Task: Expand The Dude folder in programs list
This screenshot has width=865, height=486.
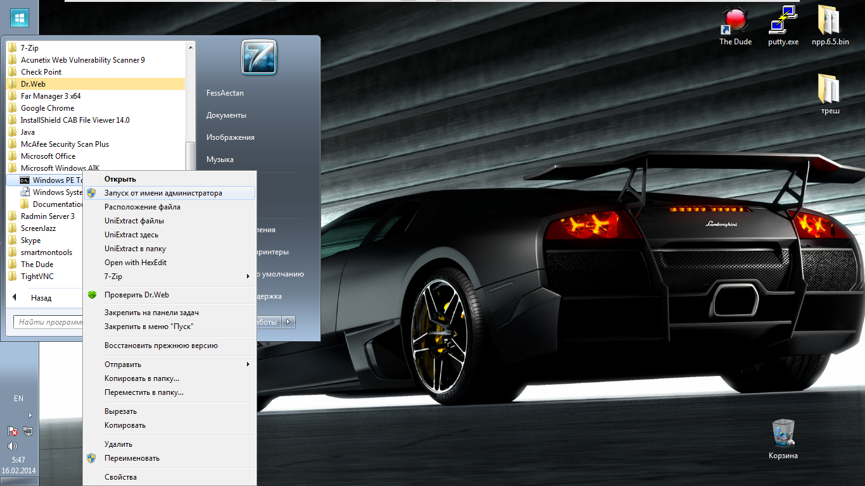Action: [45, 264]
